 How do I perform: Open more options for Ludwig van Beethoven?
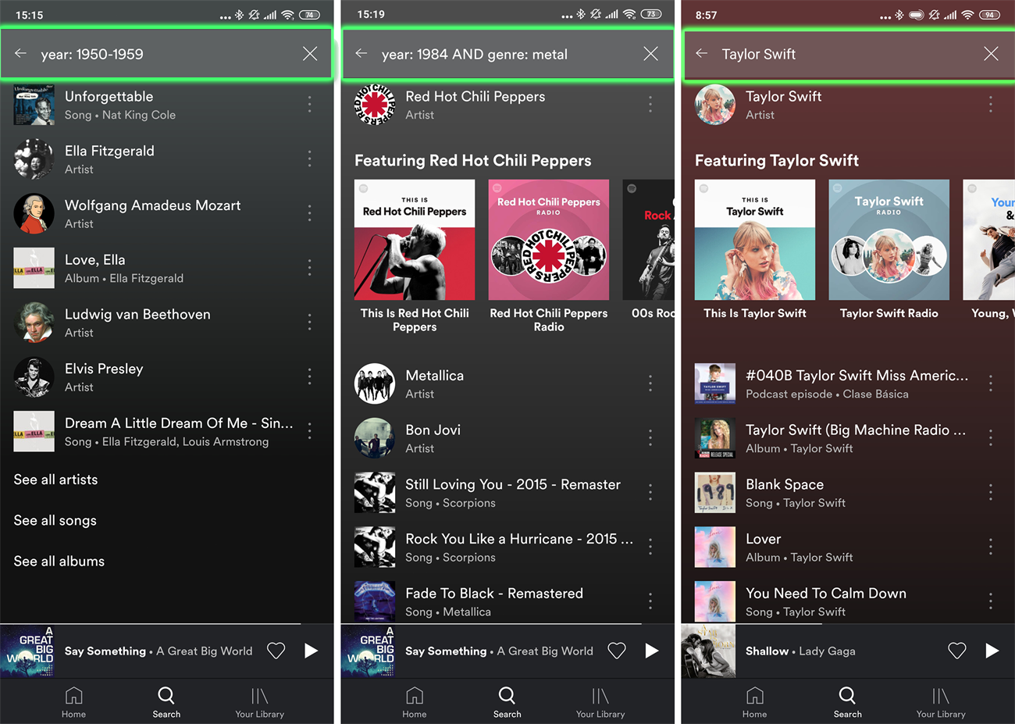point(310,323)
